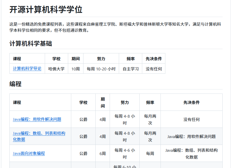Click the 先决条件 header in the 编程 table
Screen dimensions: 231x168
pos(192,102)
